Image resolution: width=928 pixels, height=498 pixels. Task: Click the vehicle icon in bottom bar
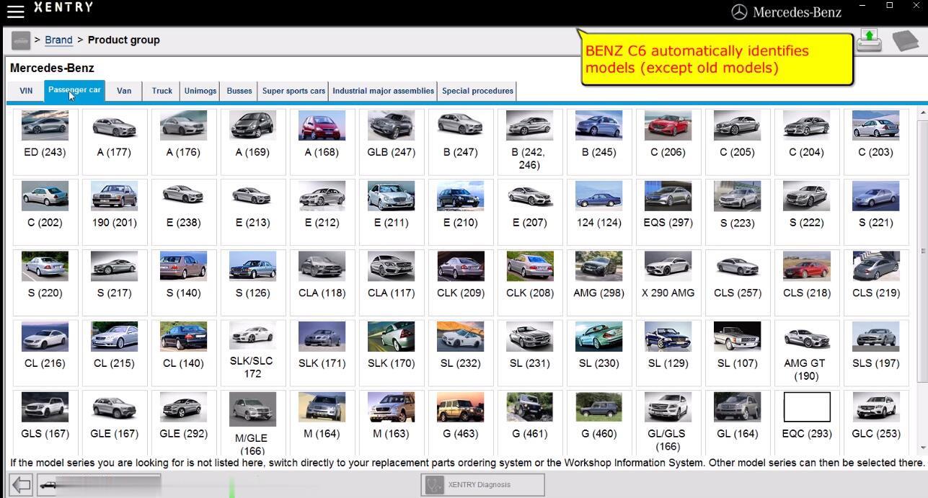coord(48,485)
